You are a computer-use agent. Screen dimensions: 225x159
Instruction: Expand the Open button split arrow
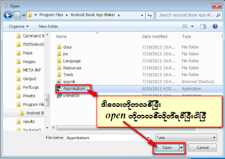(181, 147)
